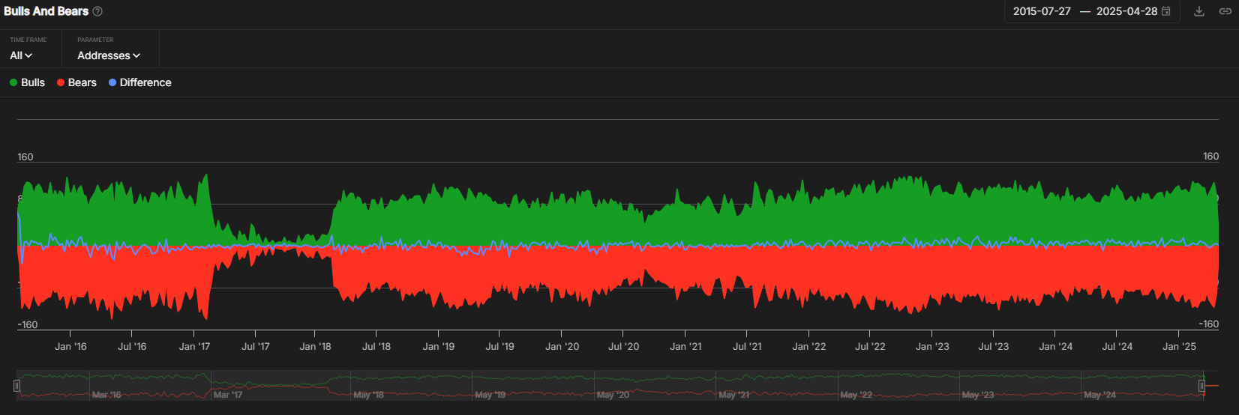Edit the end date 2025-04-28
1239x415 pixels.
pos(1126,11)
